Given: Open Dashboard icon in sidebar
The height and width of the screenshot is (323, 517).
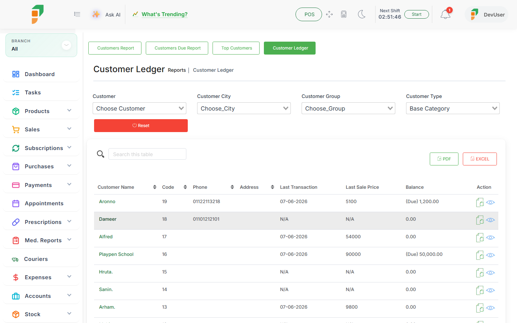Looking at the screenshot, I should pos(16,74).
